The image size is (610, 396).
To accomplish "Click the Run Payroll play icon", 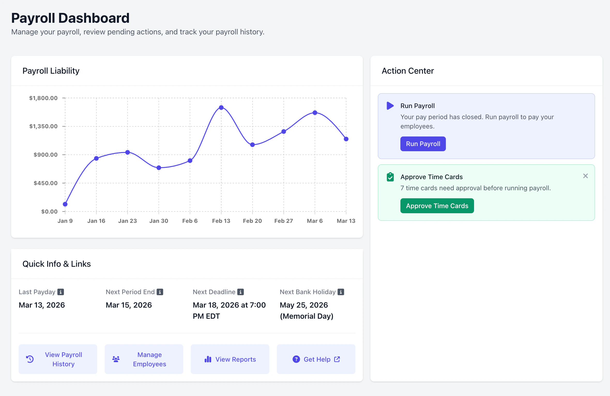I will pos(390,106).
